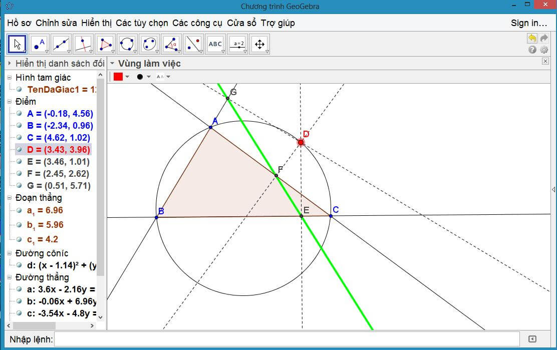Select line c: -3.54x - 4.8y entry

(x=62, y=313)
